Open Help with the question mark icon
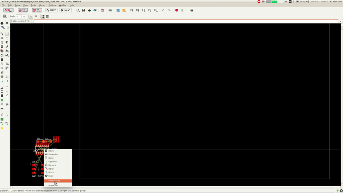 coord(192,10)
